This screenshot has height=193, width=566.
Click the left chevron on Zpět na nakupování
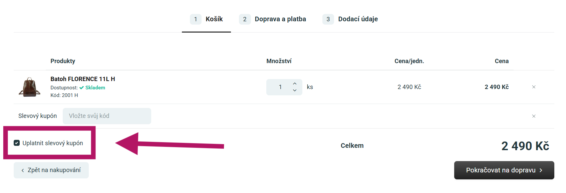23,170
